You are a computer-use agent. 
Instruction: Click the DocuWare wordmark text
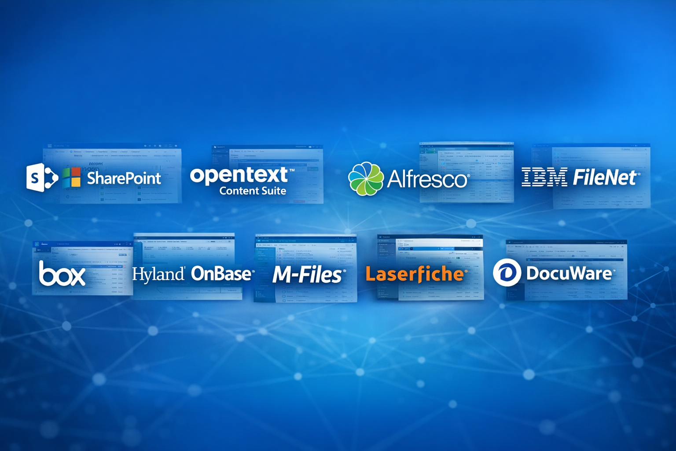(x=569, y=273)
